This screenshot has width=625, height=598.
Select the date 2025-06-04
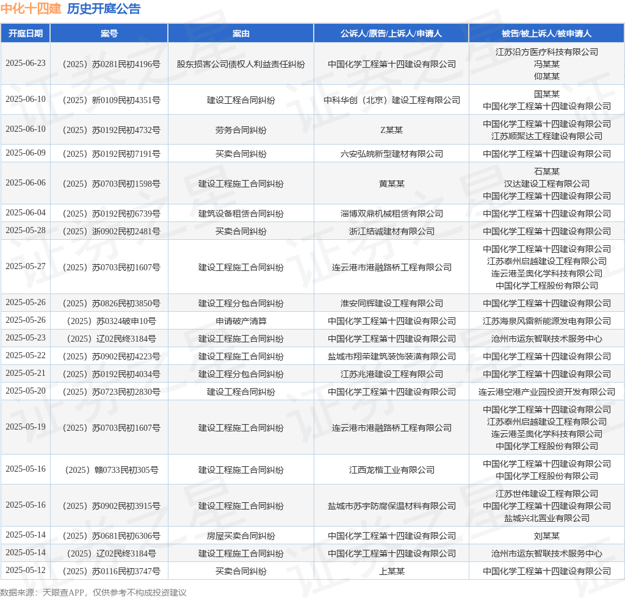coord(26,212)
